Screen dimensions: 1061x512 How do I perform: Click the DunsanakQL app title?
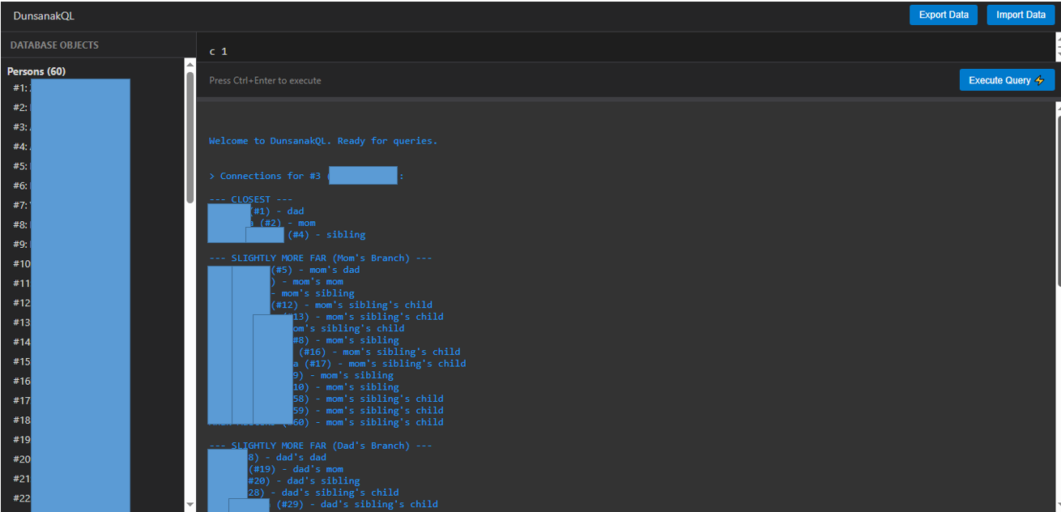point(44,15)
